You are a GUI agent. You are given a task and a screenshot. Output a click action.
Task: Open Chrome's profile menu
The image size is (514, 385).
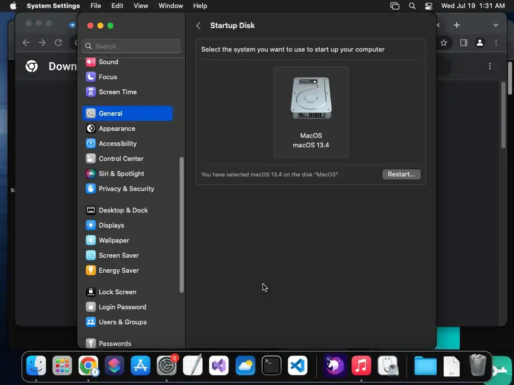[x=480, y=43]
